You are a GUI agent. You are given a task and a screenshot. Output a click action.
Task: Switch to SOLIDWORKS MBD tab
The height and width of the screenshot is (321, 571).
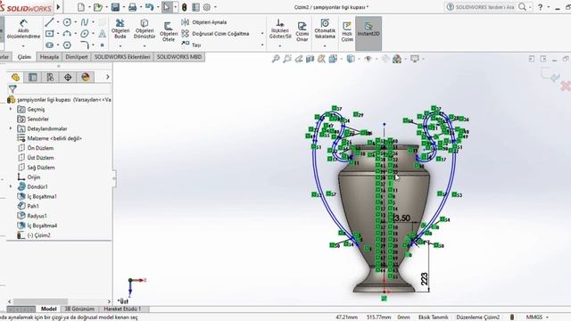179,57
